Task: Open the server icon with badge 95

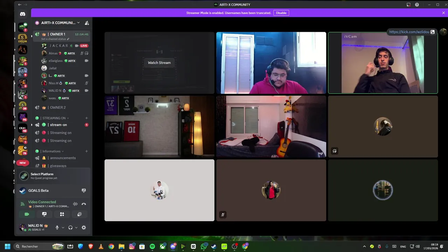Action: tap(22, 117)
